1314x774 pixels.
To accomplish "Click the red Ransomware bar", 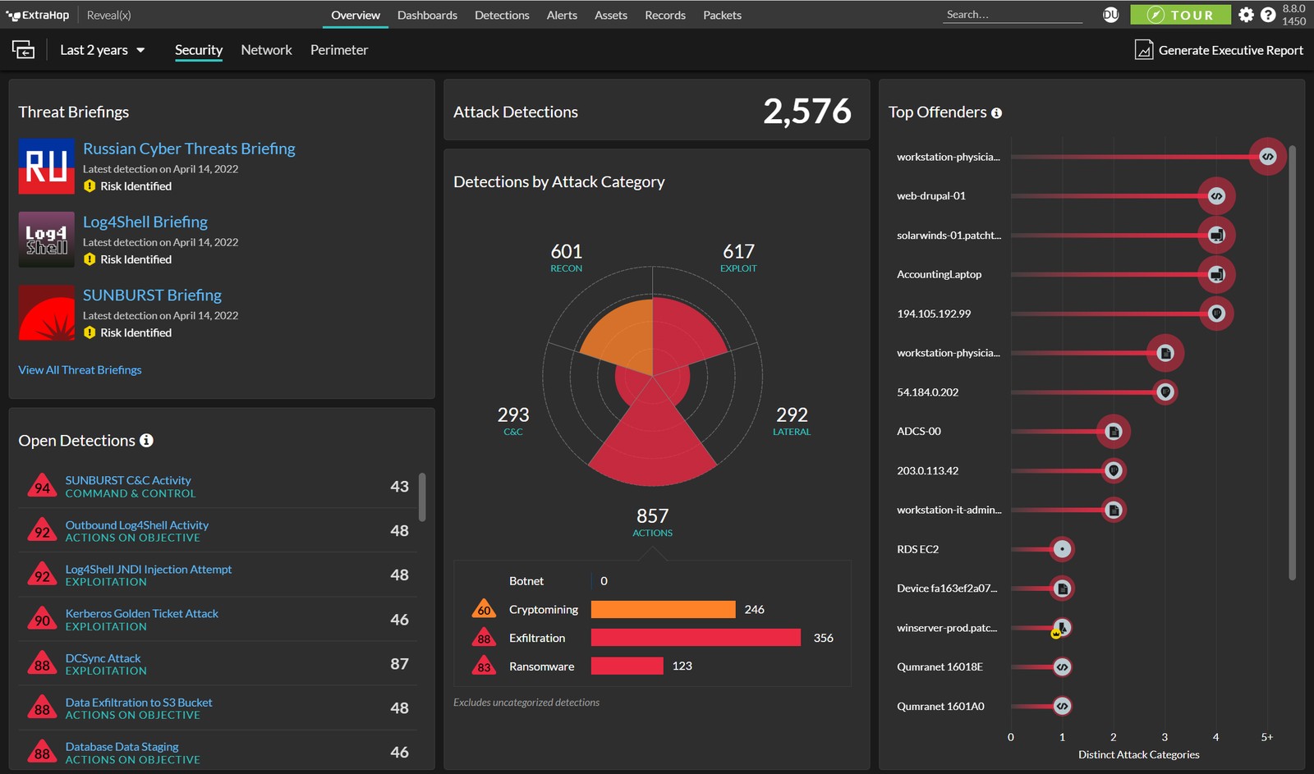I will coord(627,666).
